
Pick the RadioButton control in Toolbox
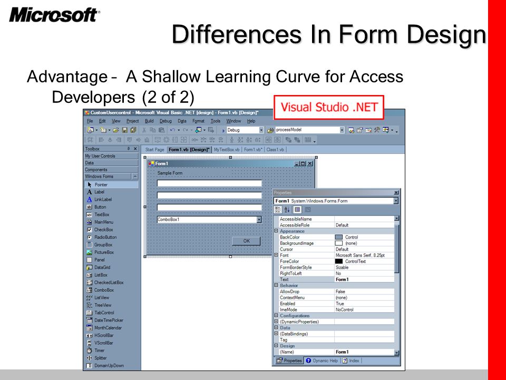pos(101,237)
